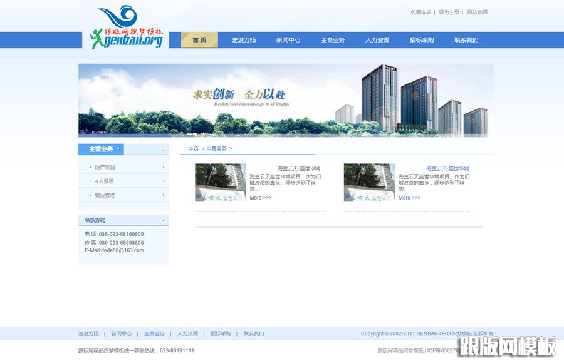Screen dimensions: 564x361
Task: Click the second 海兰云天 news thumbnail
Action: point(368,180)
